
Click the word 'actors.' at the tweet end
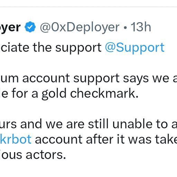click(46, 155)
